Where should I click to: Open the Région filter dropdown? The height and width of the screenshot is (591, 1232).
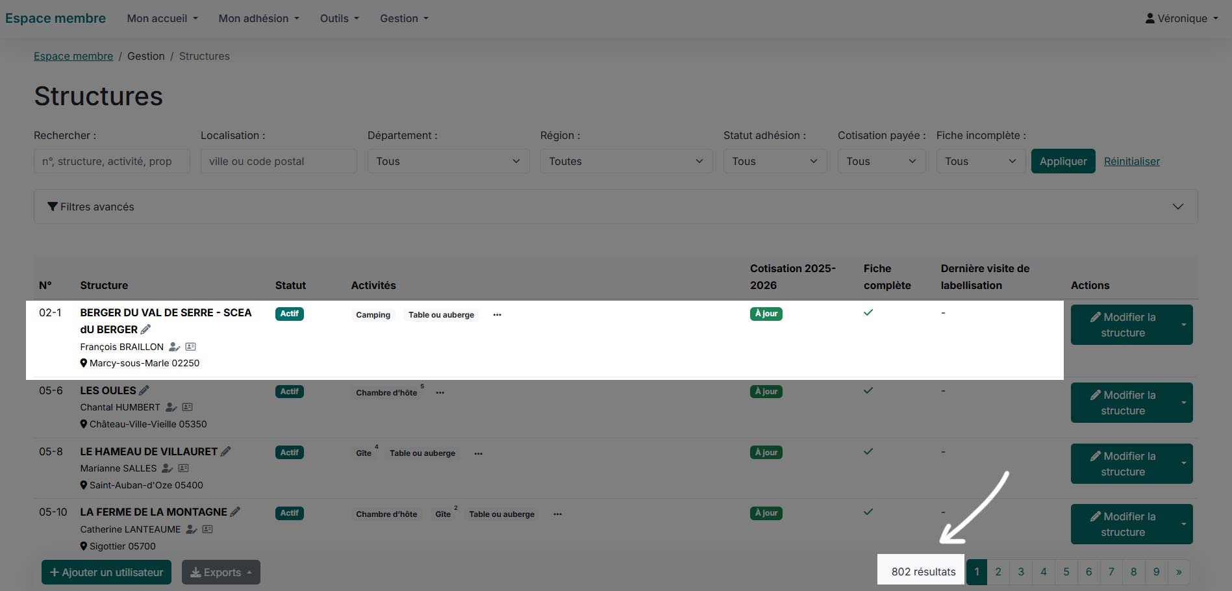[x=626, y=161]
